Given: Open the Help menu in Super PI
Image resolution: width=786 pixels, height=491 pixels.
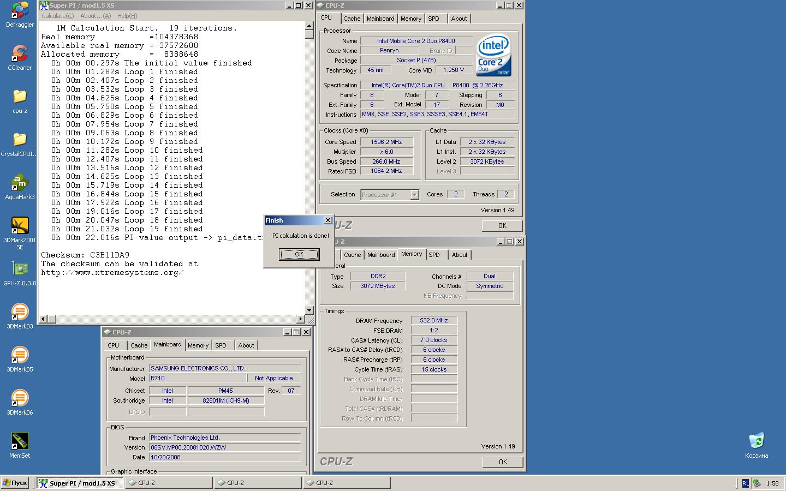Looking at the screenshot, I should click(127, 16).
